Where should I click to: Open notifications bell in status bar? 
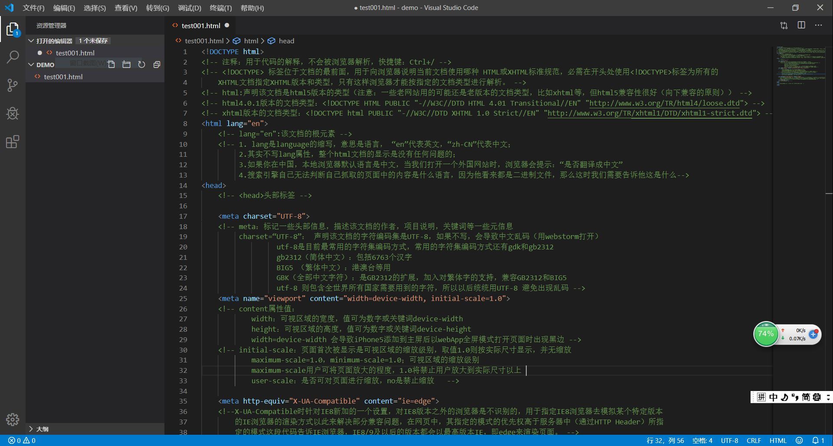coord(818,440)
